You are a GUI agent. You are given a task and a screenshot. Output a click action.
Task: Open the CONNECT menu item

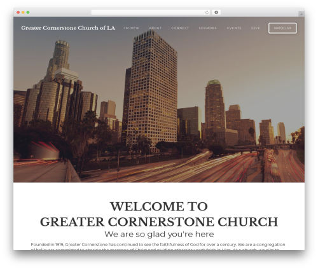(180, 28)
